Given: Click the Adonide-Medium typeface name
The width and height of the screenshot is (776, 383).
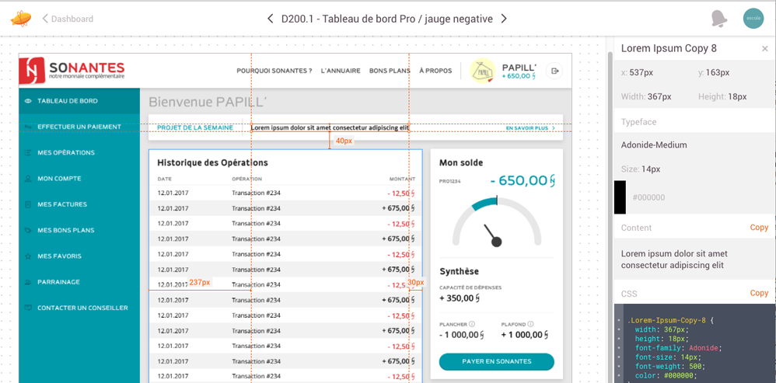Looking at the screenshot, I should 654,145.
